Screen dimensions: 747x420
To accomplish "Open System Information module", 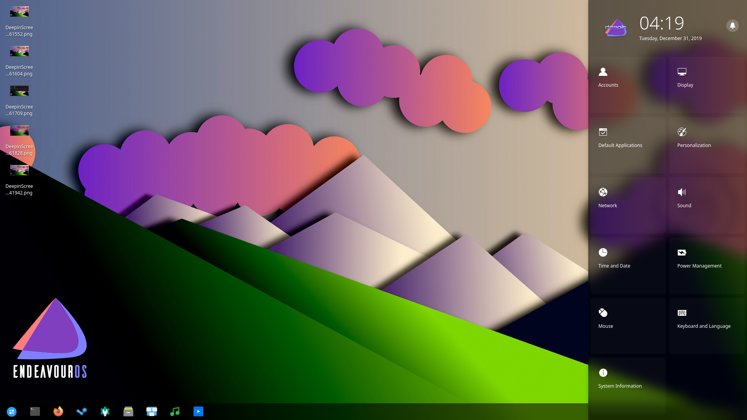I will click(x=628, y=386).
